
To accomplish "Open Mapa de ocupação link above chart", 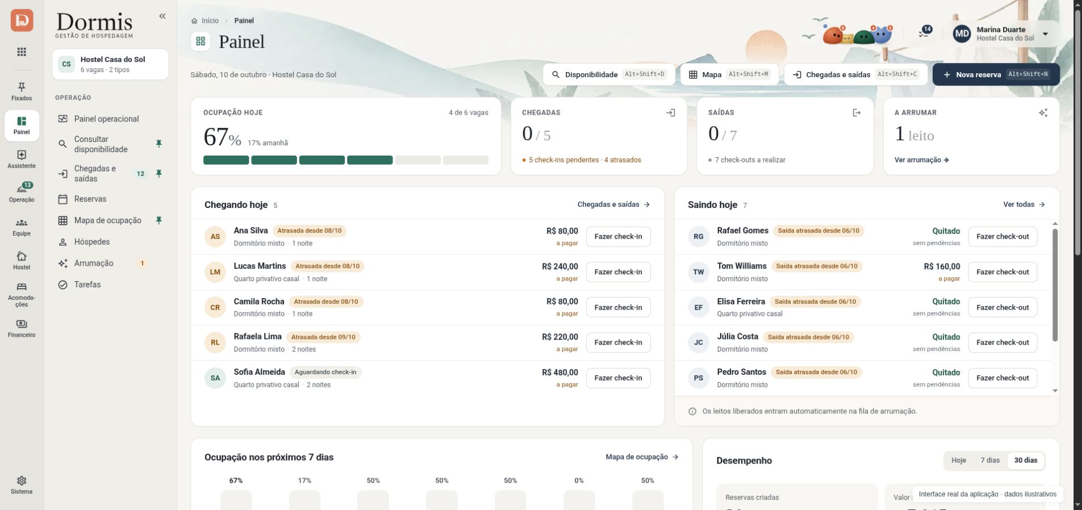I will click(642, 457).
